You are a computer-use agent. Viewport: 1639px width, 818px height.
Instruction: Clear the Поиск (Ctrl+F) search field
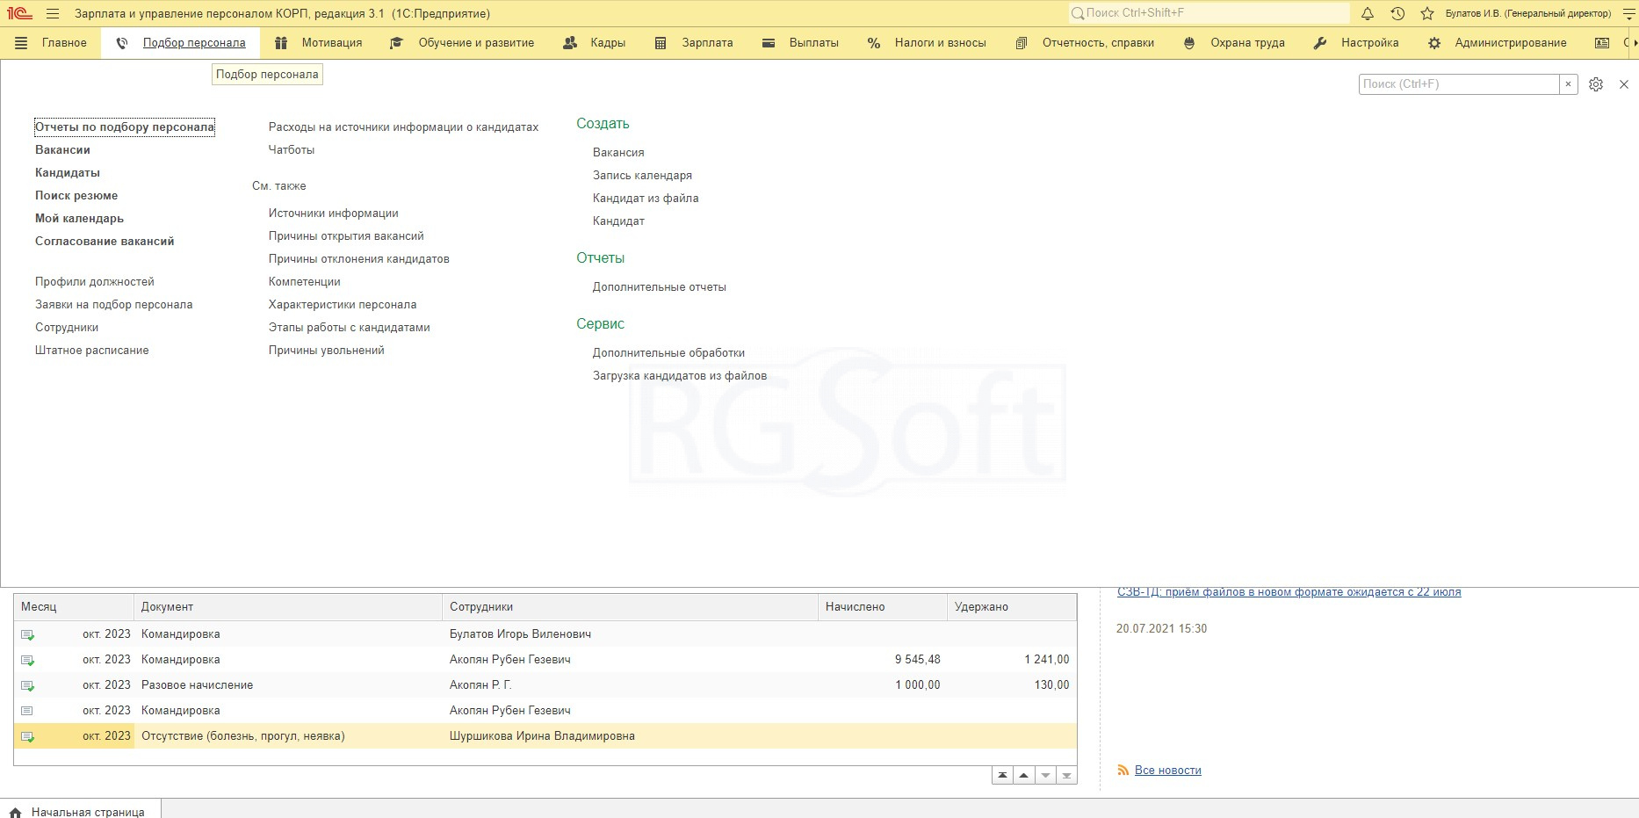coord(1568,84)
